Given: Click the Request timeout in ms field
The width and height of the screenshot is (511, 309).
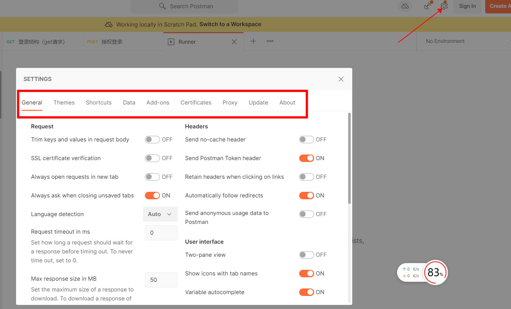Looking at the screenshot, I should pyautogui.click(x=161, y=233).
